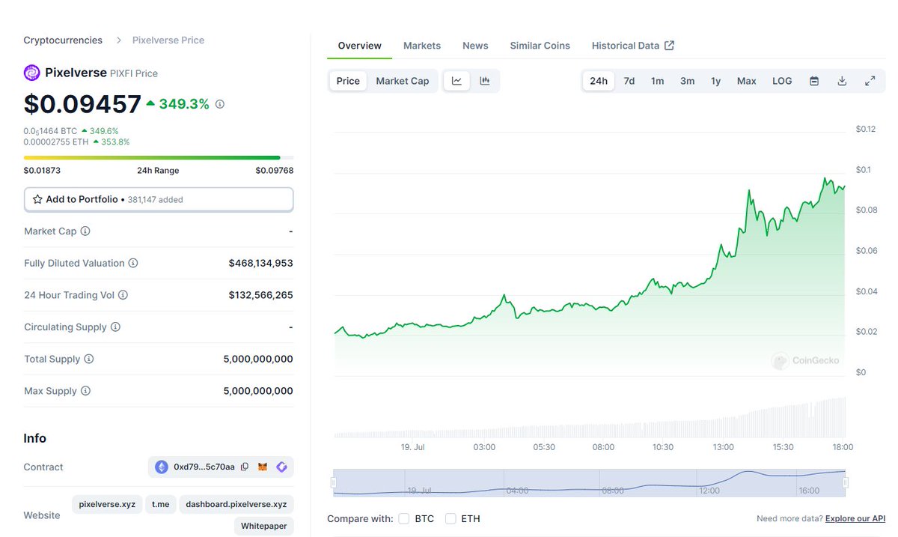Copy the contract address

pyautogui.click(x=244, y=467)
